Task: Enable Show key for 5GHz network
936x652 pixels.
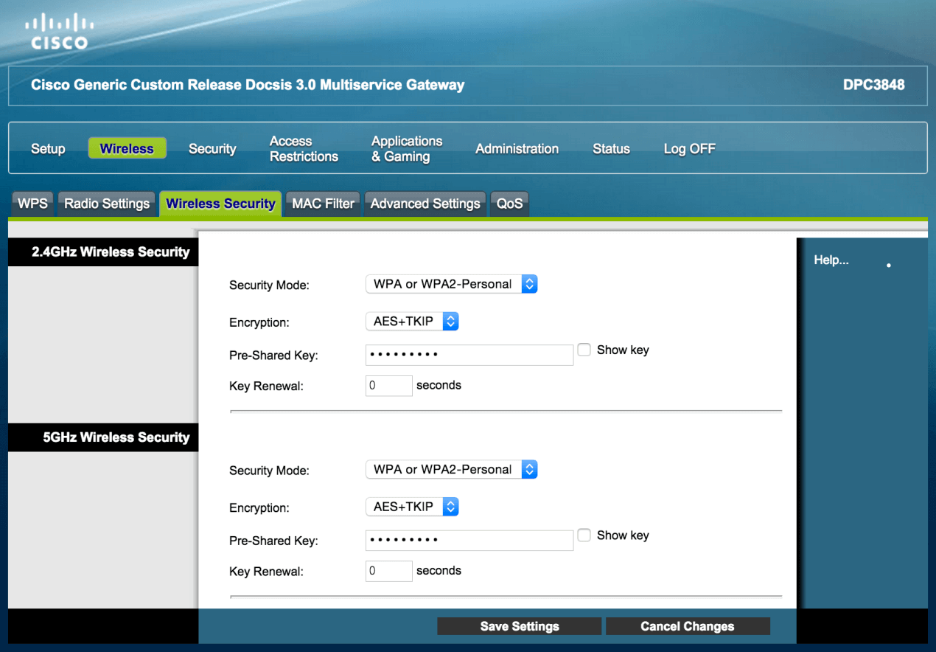Action: pyautogui.click(x=584, y=535)
